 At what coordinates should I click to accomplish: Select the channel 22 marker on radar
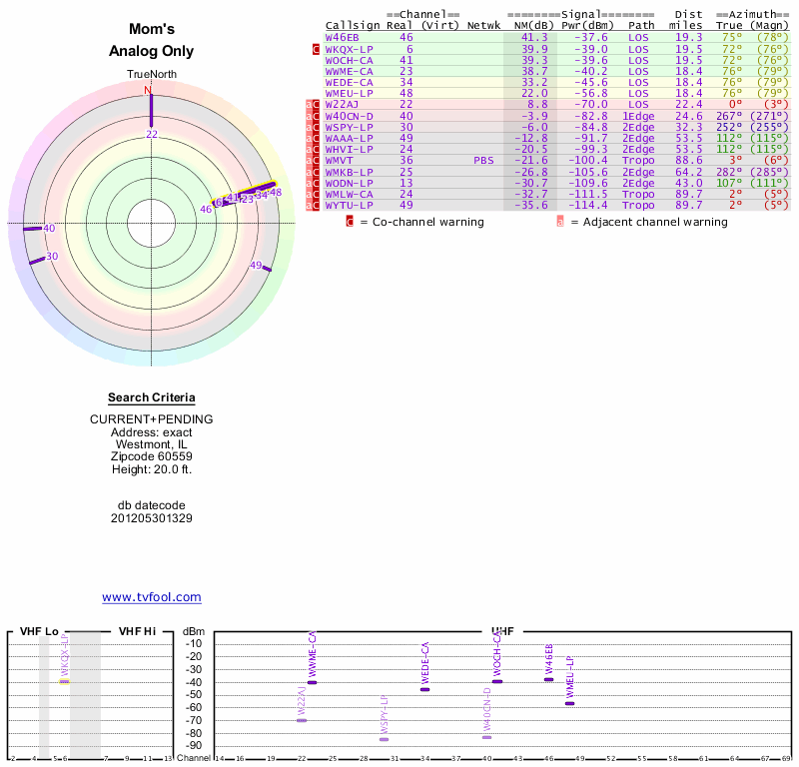tap(152, 134)
